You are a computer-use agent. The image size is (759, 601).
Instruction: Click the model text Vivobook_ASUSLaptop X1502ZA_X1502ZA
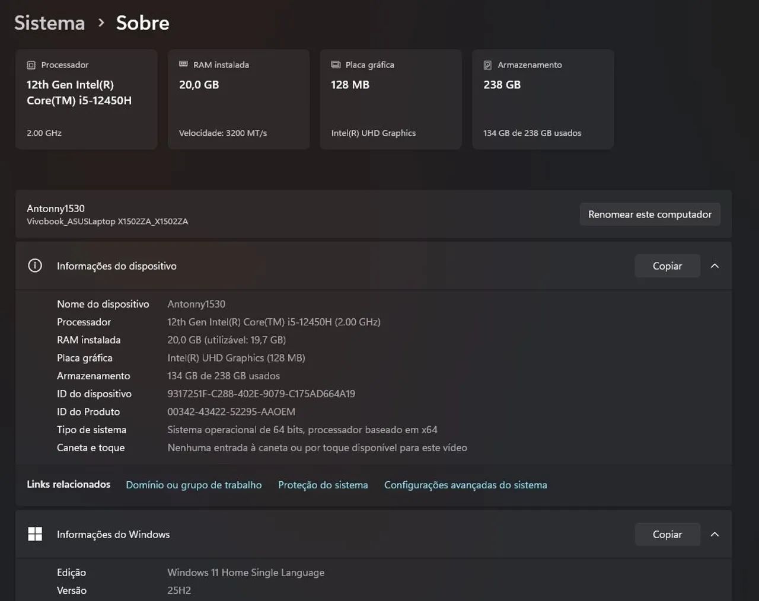click(107, 222)
